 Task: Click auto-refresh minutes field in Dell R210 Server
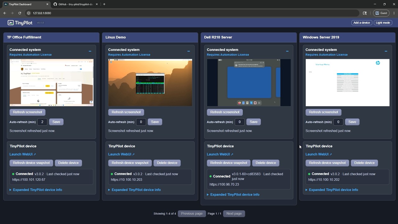[239, 122]
